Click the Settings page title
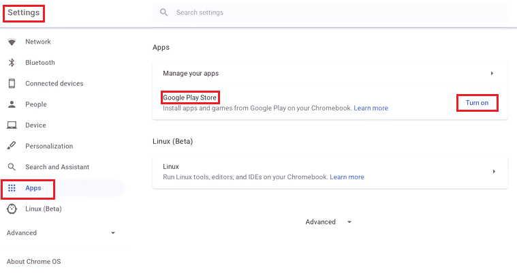 pyautogui.click(x=23, y=12)
